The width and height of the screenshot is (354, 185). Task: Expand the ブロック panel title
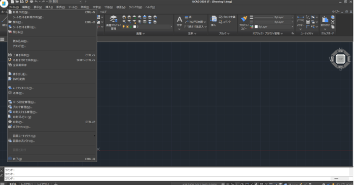224,33
